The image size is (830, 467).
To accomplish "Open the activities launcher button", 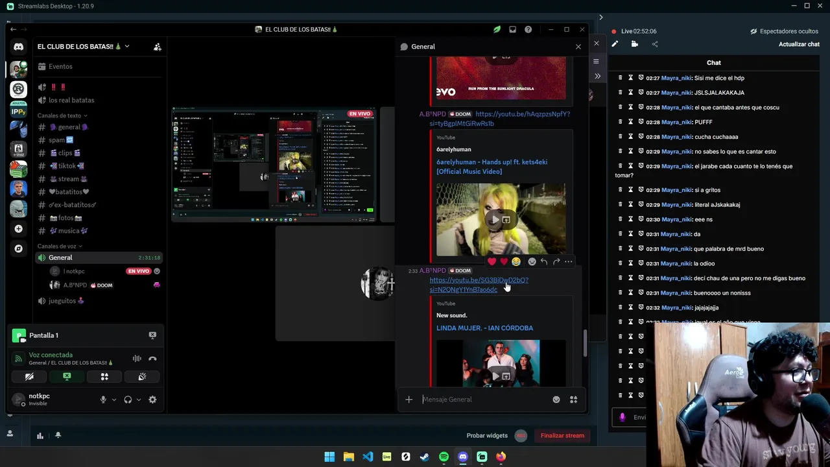I will click(x=104, y=376).
